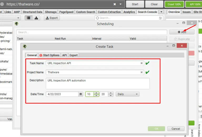The width and height of the screenshot is (202, 137).
Task: Click the Crawl 100% progress indicator
Action: point(174,4)
